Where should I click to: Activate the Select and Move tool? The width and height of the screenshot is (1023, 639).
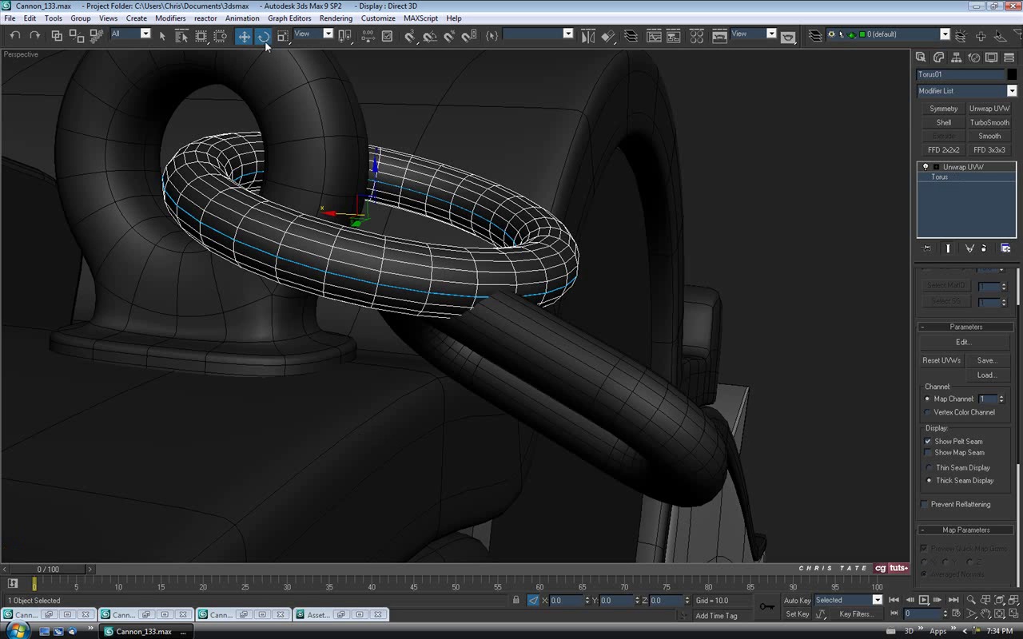(244, 35)
